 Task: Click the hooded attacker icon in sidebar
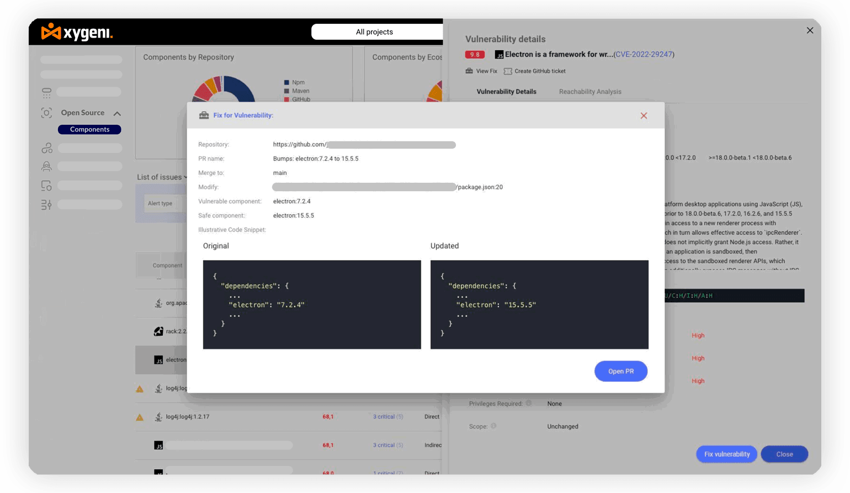pyautogui.click(x=47, y=166)
